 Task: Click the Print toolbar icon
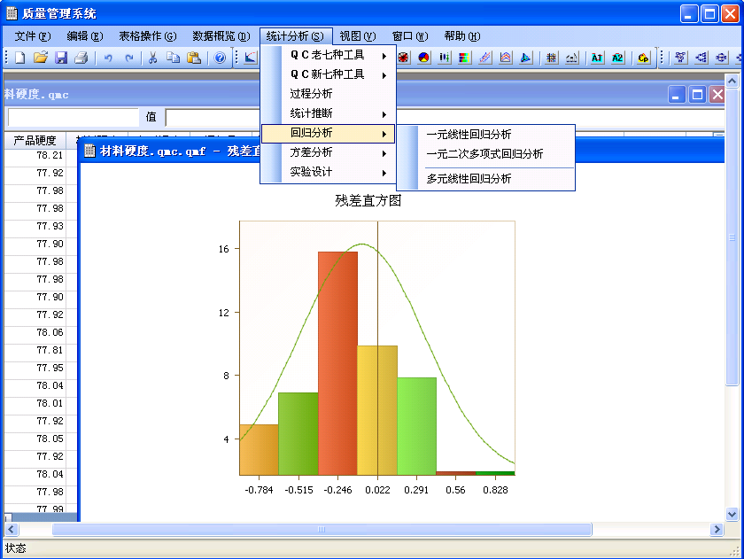click(81, 58)
